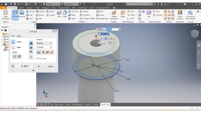The height and width of the screenshot is (113, 201).
Task: Switch to BUSHING.ipt document tab
Action: tap(78, 105)
